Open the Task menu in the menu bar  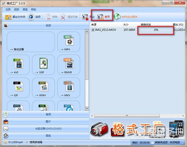coord(8,9)
